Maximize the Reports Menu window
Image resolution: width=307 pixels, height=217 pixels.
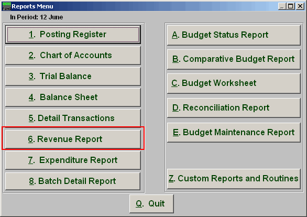291,6
